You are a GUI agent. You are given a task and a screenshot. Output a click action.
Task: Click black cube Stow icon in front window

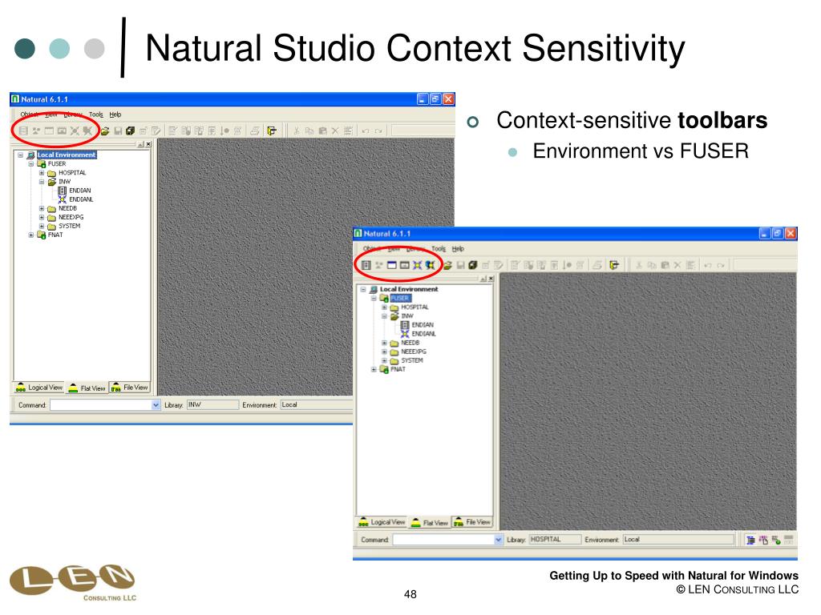point(473,265)
